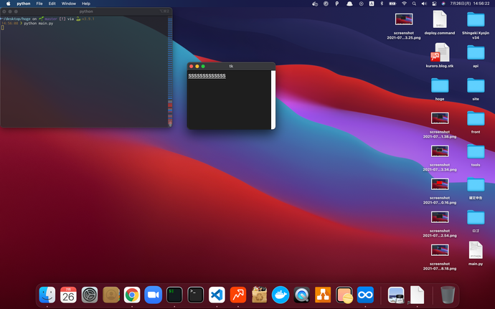Open the python application menu
Image resolution: width=495 pixels, height=309 pixels.
(x=24, y=4)
